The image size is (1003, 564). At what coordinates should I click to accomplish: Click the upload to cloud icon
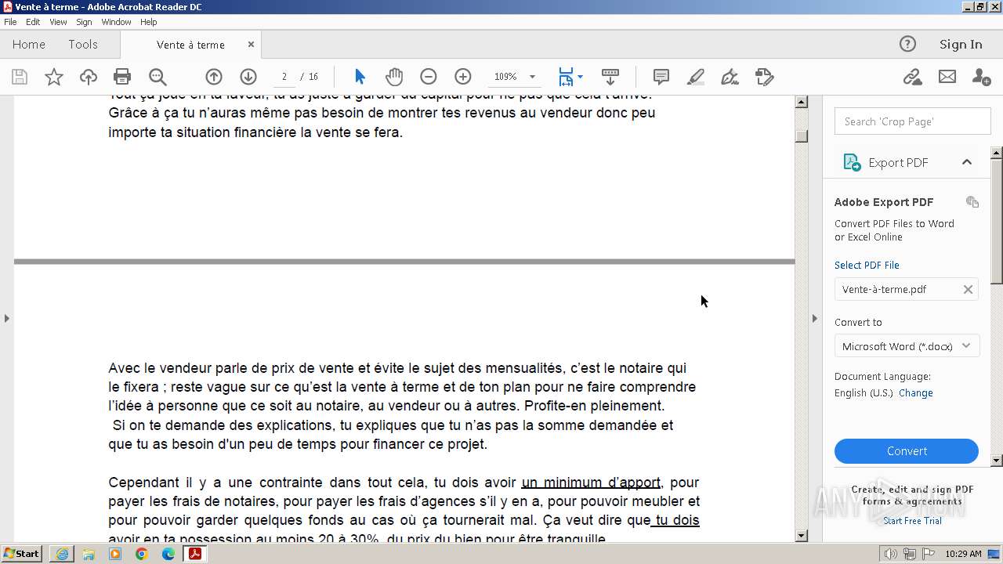point(89,77)
